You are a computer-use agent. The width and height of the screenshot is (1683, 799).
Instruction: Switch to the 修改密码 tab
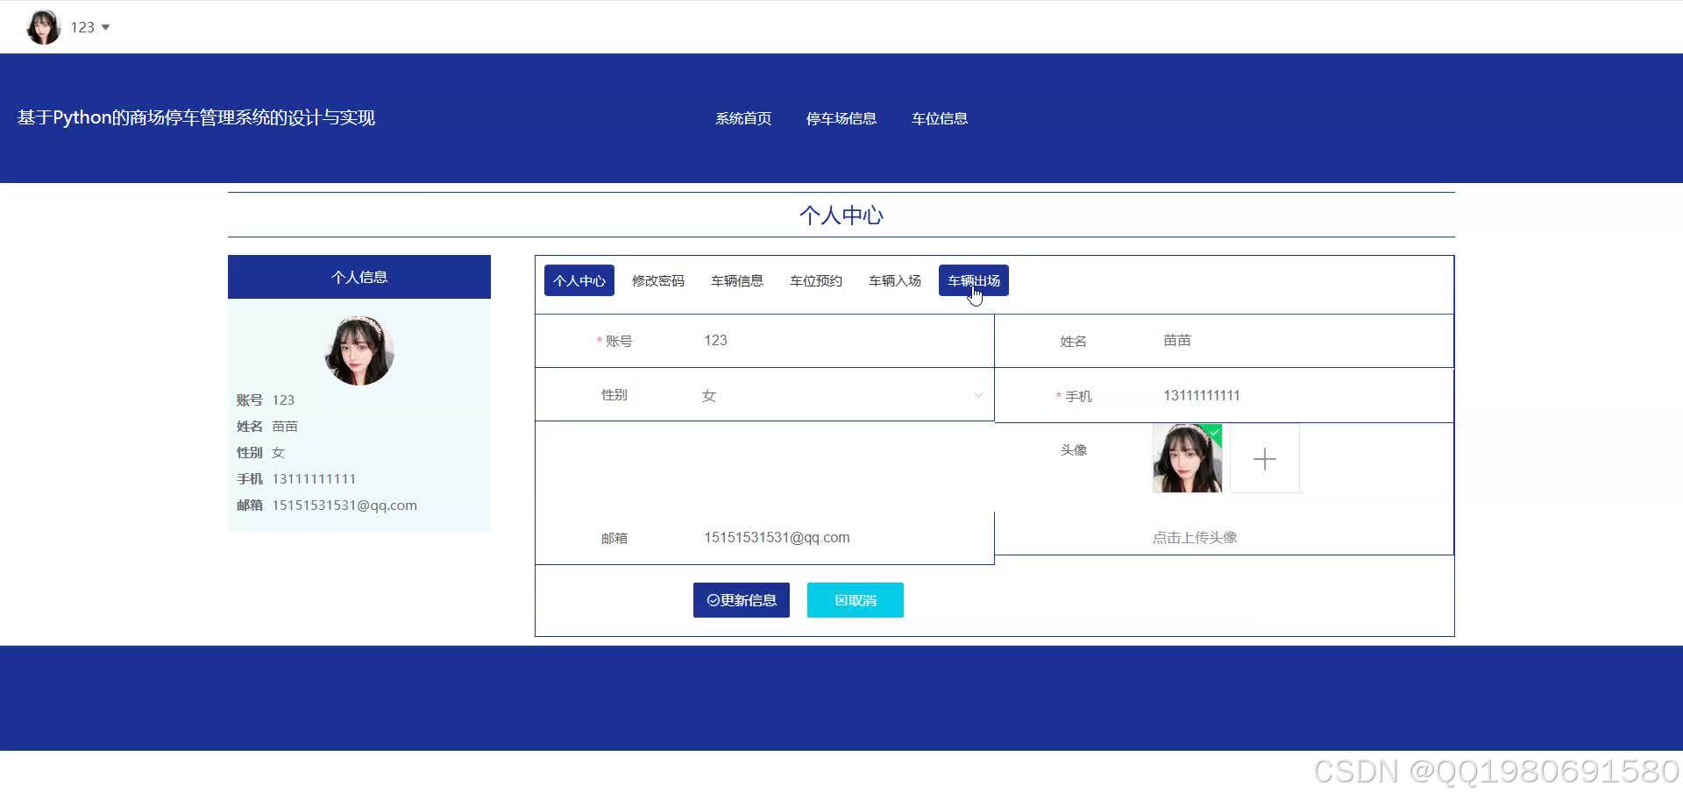(657, 280)
